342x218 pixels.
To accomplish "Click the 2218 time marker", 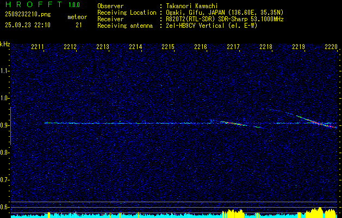I will click(x=266, y=46).
